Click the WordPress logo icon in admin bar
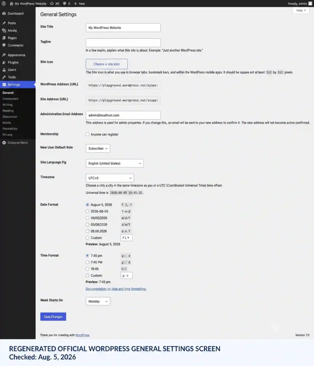Viewport: 314px width, 366px height. coord(4,4)
